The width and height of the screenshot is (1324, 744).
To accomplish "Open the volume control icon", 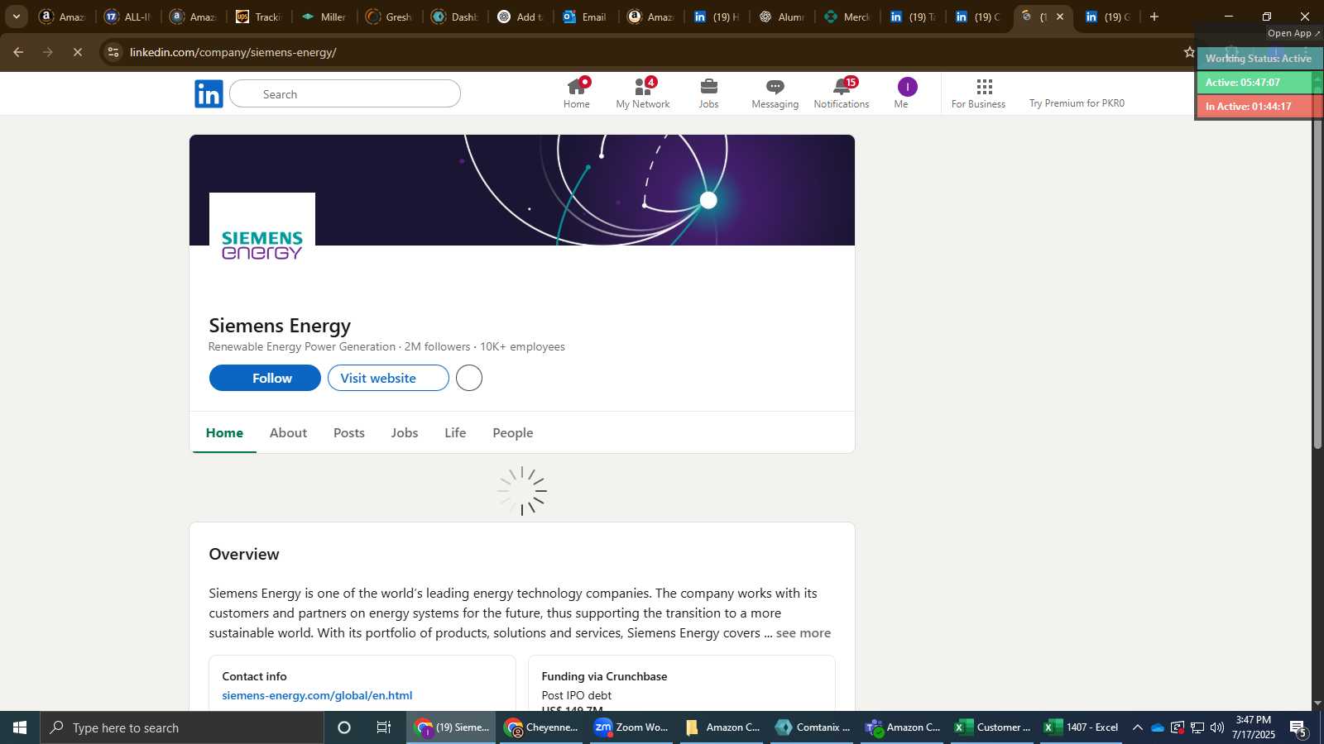I will tap(1216, 727).
